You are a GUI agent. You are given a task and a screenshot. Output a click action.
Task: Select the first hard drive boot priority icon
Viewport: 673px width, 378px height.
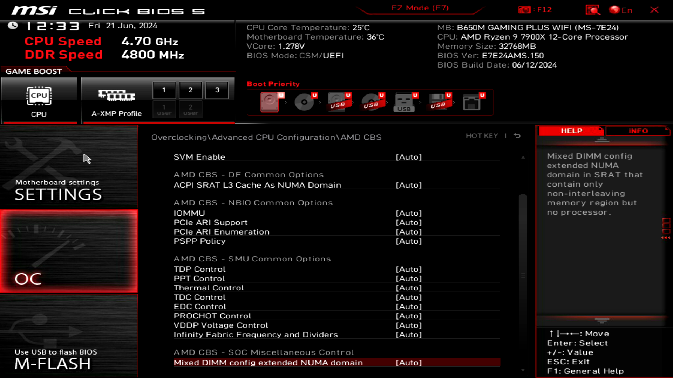point(270,103)
